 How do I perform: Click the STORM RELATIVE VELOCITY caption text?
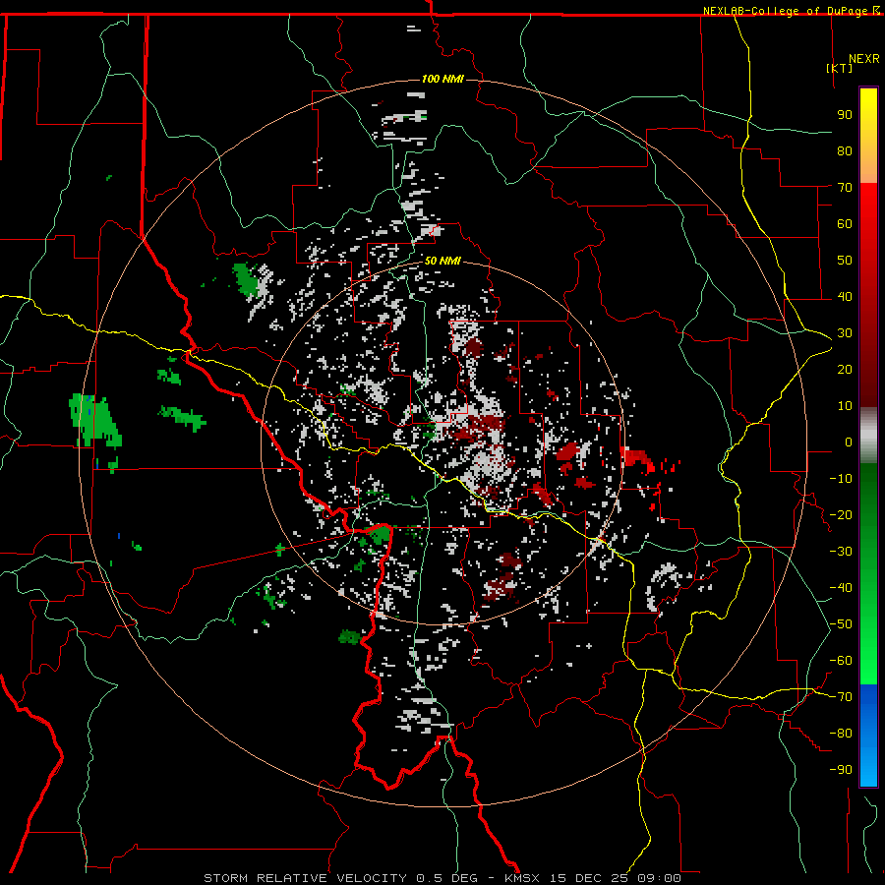(x=305, y=878)
